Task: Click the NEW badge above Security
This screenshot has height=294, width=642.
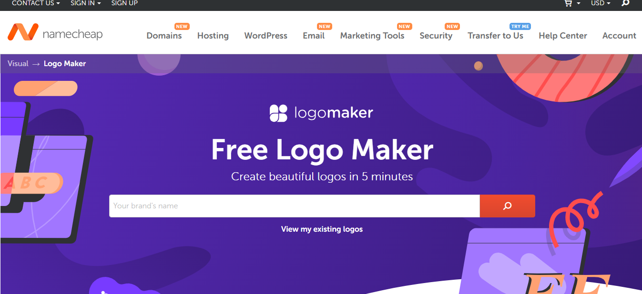Action: (x=452, y=27)
